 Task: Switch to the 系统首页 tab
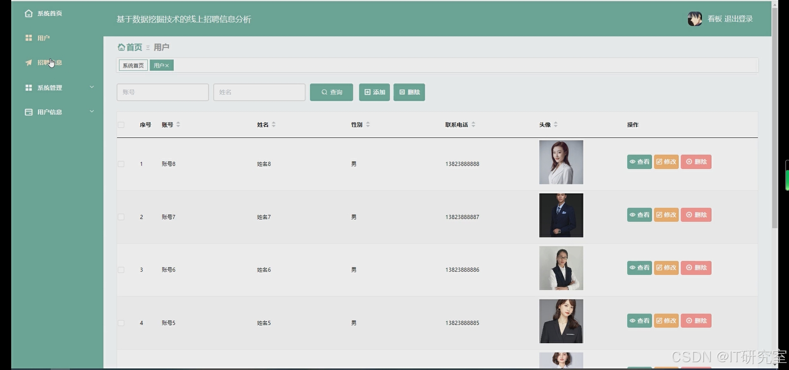click(133, 65)
